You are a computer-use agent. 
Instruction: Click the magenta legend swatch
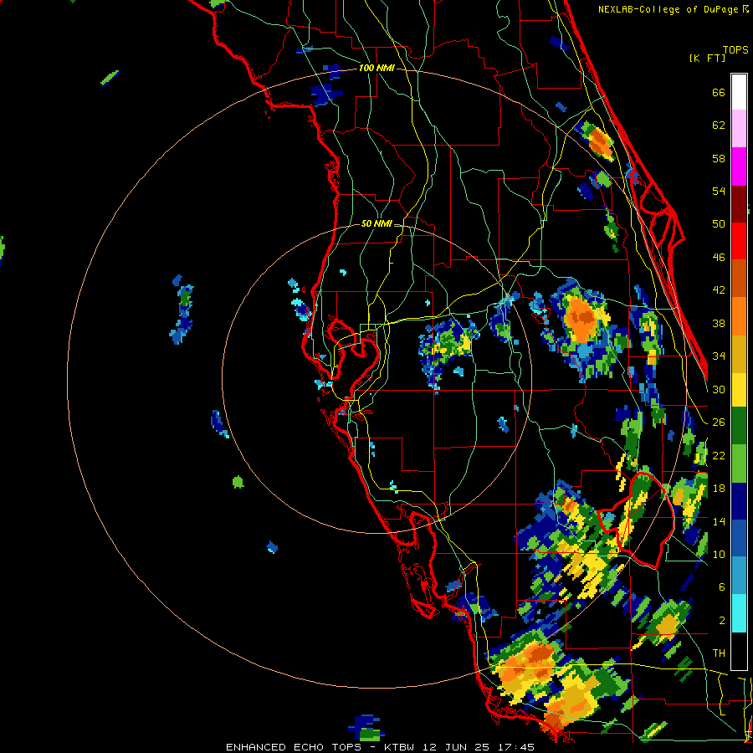739,166
